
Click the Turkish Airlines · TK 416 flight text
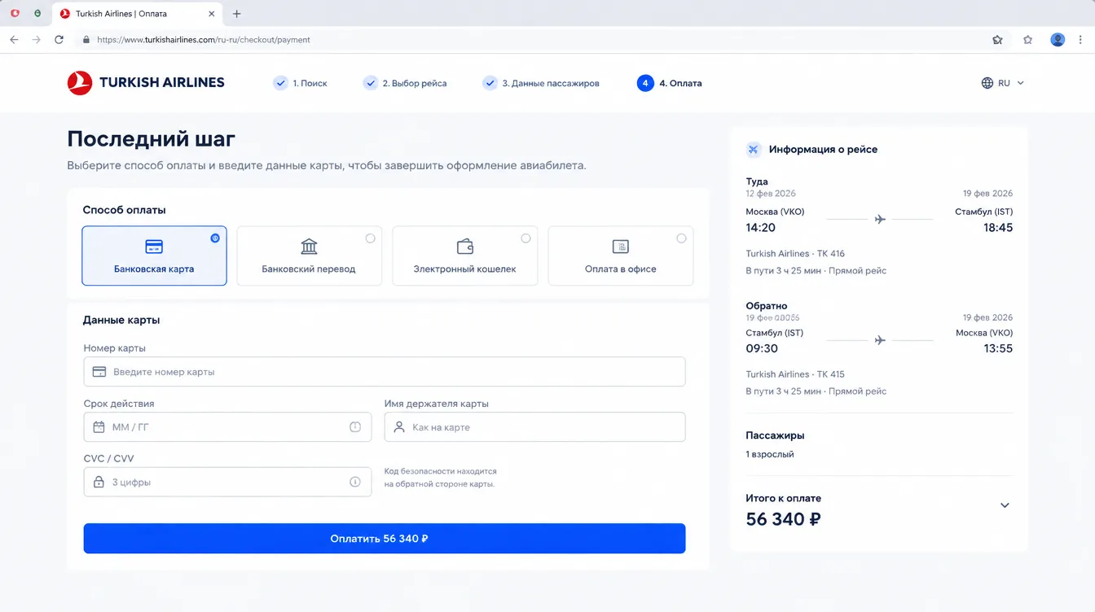pyautogui.click(x=795, y=254)
